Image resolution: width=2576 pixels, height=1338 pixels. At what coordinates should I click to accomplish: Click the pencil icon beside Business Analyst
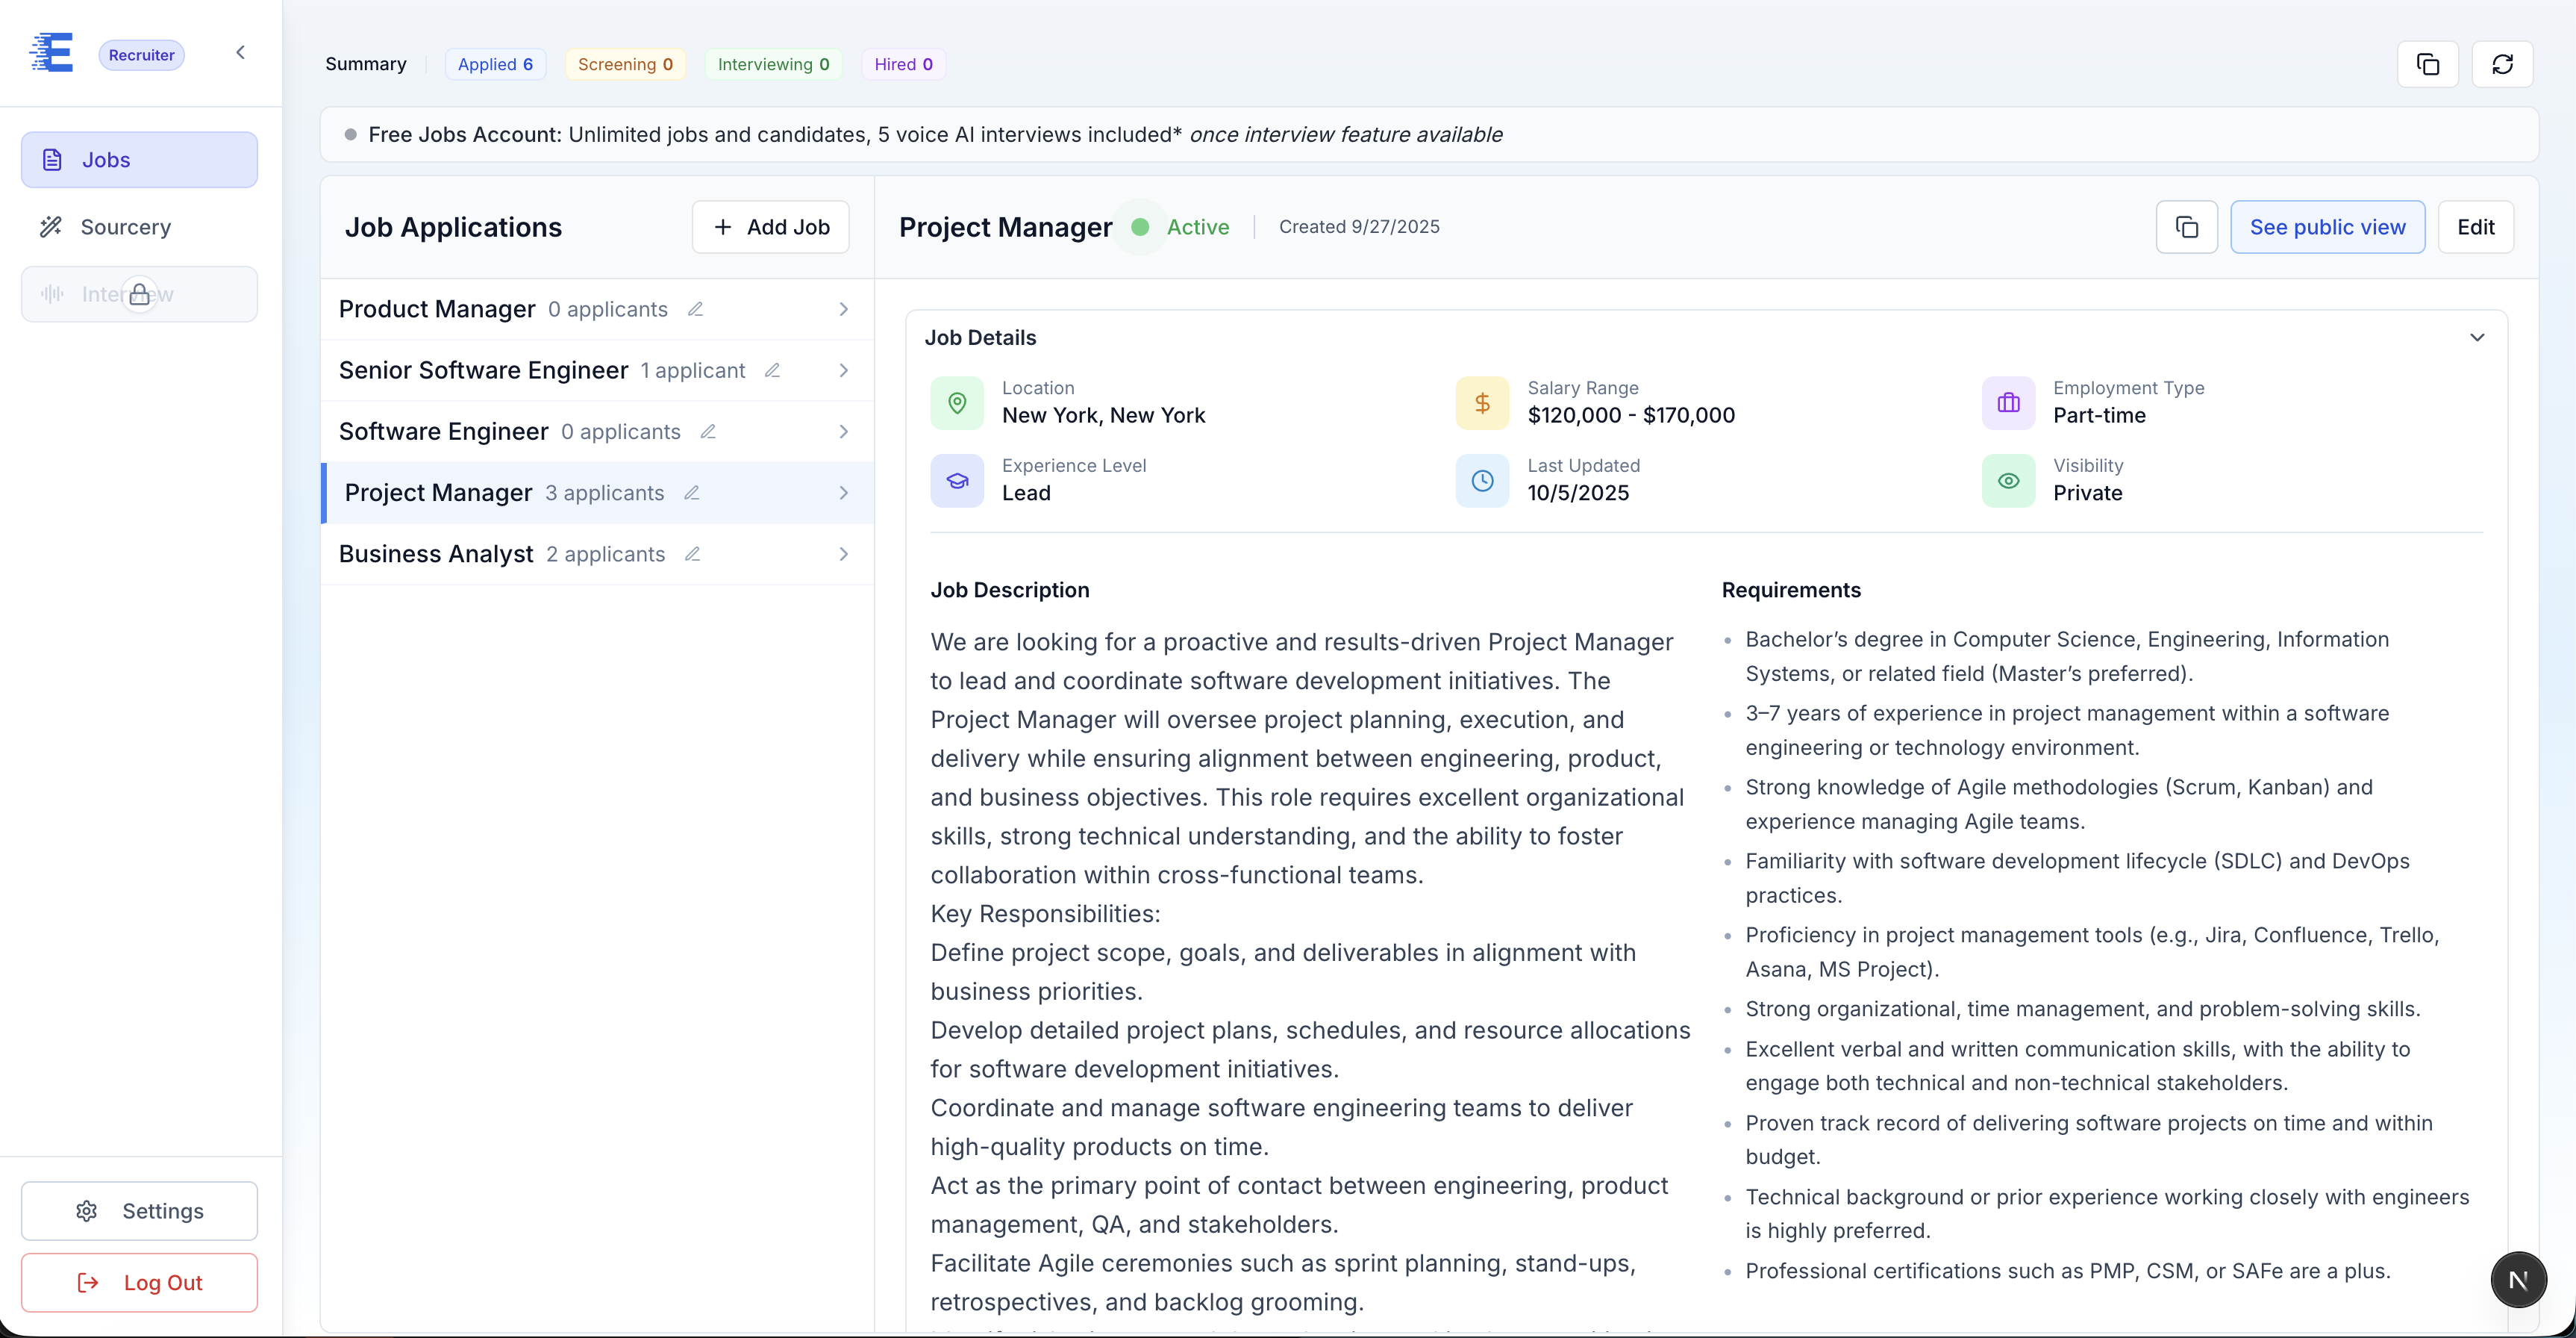[x=692, y=555]
